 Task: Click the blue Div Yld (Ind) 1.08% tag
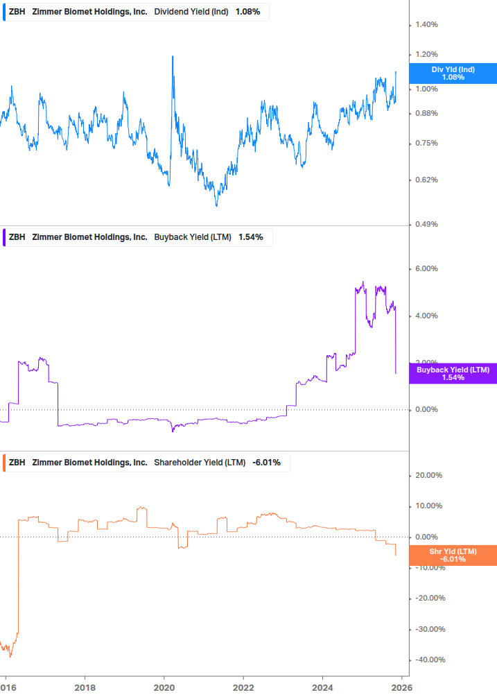(x=453, y=74)
